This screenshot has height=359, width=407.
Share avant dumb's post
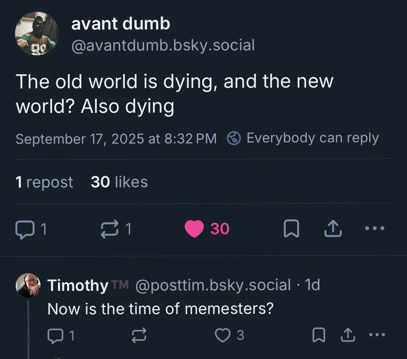click(x=333, y=229)
